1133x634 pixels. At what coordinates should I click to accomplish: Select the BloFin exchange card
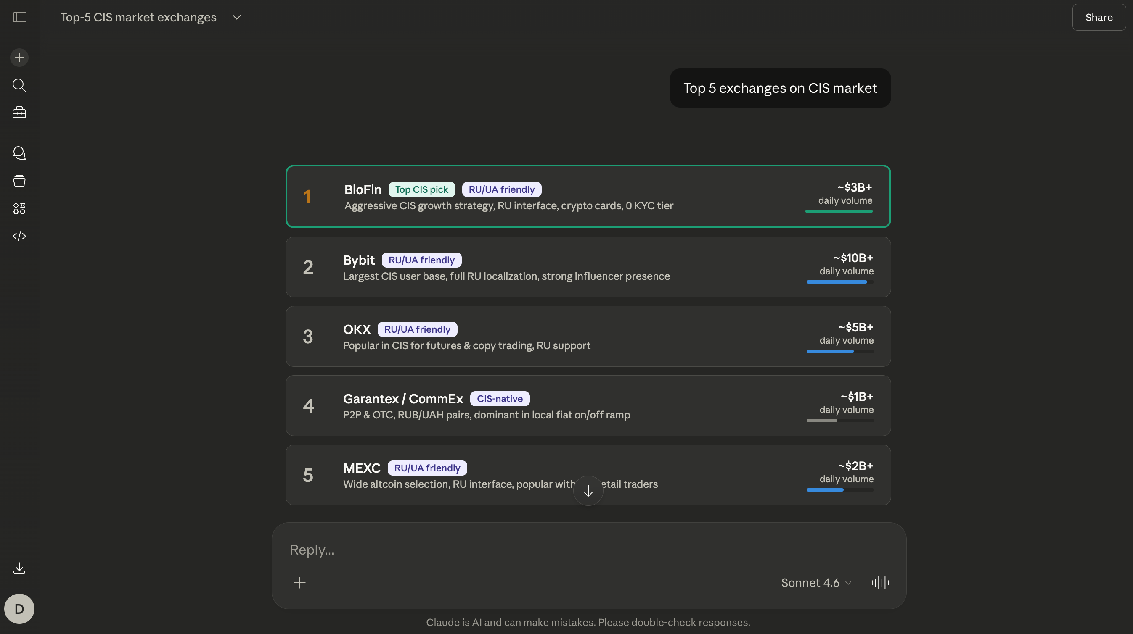tap(588, 196)
